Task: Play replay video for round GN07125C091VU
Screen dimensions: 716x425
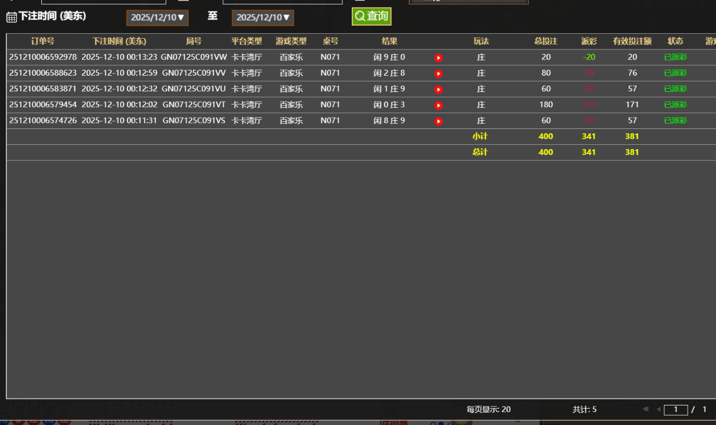Action: point(438,89)
